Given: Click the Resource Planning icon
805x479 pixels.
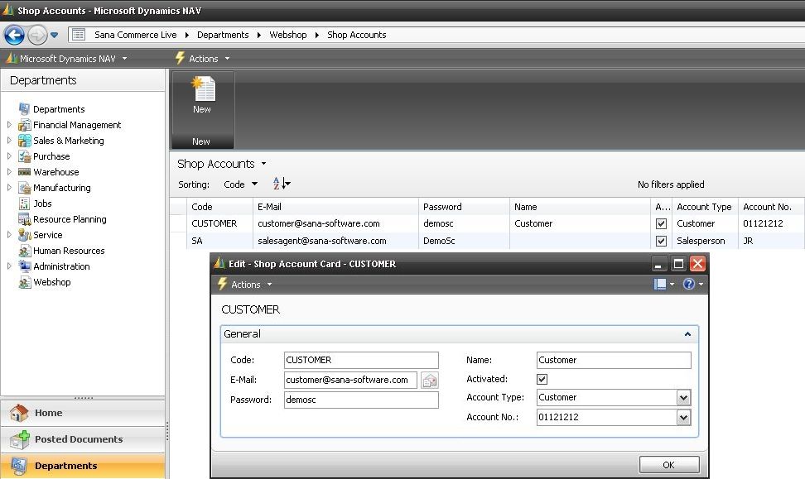Looking at the screenshot, I should coord(24,219).
